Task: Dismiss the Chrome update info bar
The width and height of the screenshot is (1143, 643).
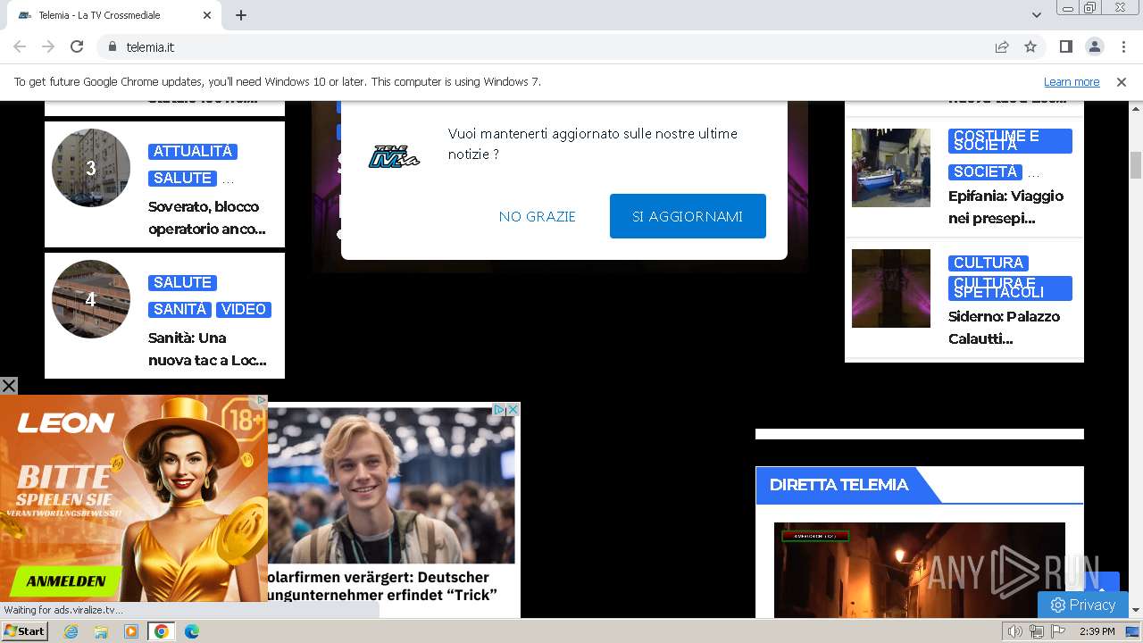Action: [x=1122, y=81]
